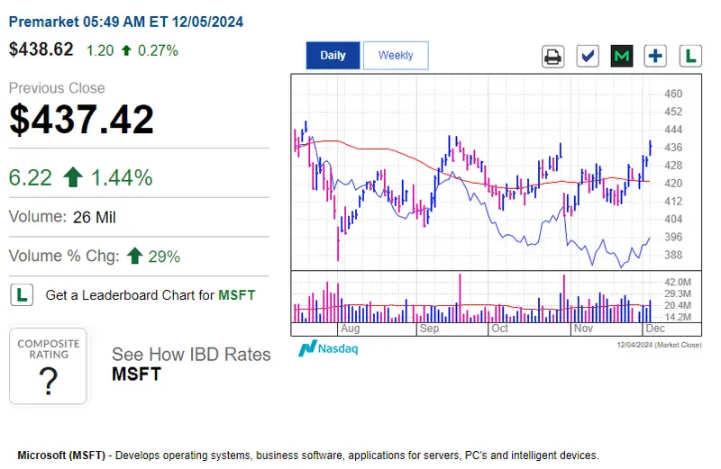Click the 42.0M volume axis label
This screenshot has height=469, width=721.
coord(678,282)
